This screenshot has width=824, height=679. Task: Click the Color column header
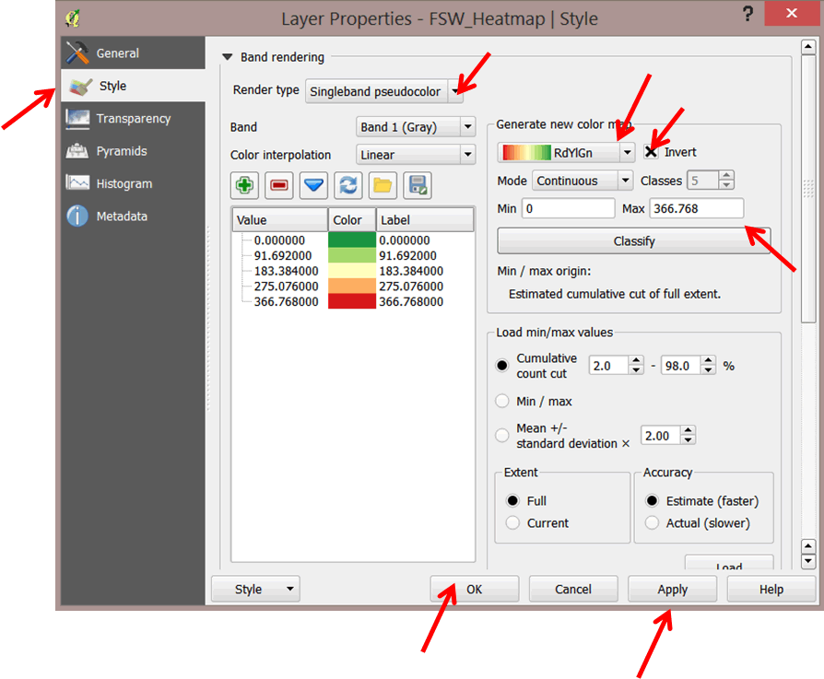pyautogui.click(x=351, y=220)
